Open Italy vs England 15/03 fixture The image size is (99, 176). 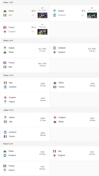[75, 154]
